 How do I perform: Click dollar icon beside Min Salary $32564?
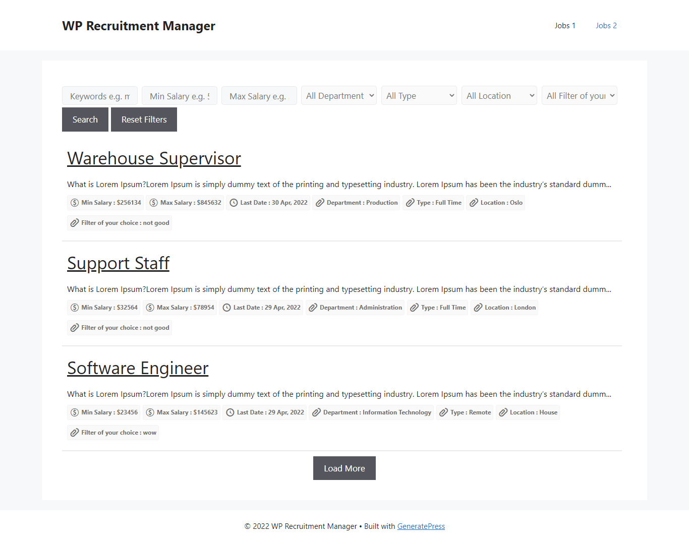(75, 308)
